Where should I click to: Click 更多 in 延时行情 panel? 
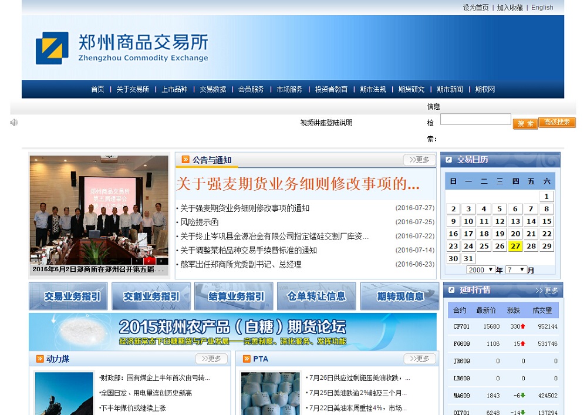tap(547, 291)
